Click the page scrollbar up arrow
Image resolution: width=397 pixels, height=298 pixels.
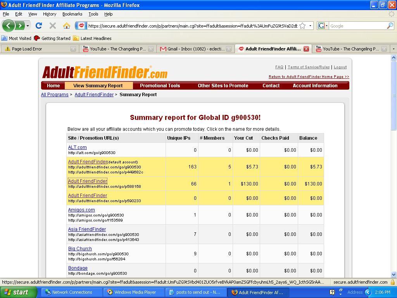click(x=394, y=57)
